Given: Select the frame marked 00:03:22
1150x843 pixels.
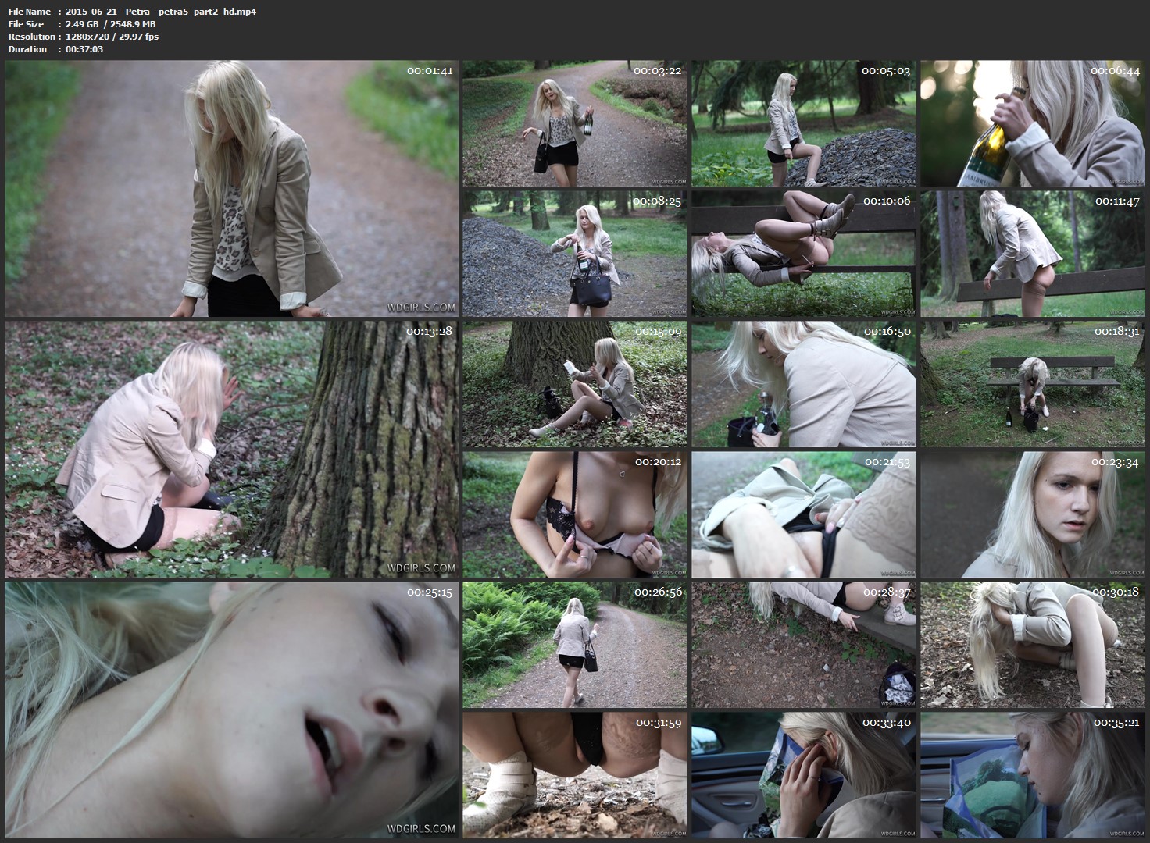Looking at the screenshot, I should click(x=575, y=124).
